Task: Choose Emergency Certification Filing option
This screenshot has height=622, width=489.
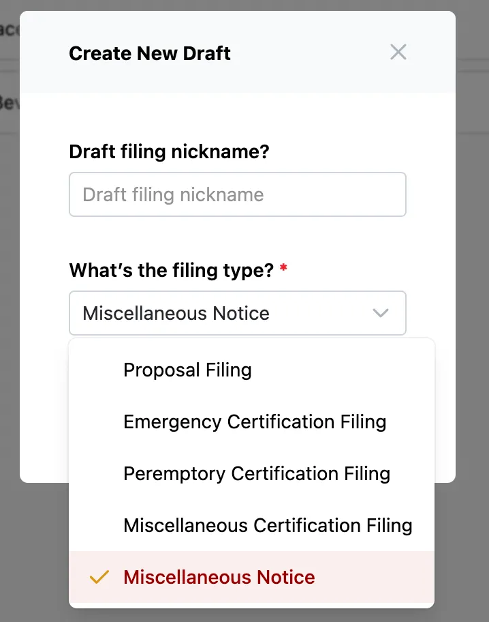Action: click(x=255, y=422)
